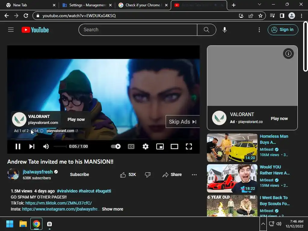Switch to Settings - Management tab
The image size is (308, 231).
pyautogui.click(x=88, y=5)
